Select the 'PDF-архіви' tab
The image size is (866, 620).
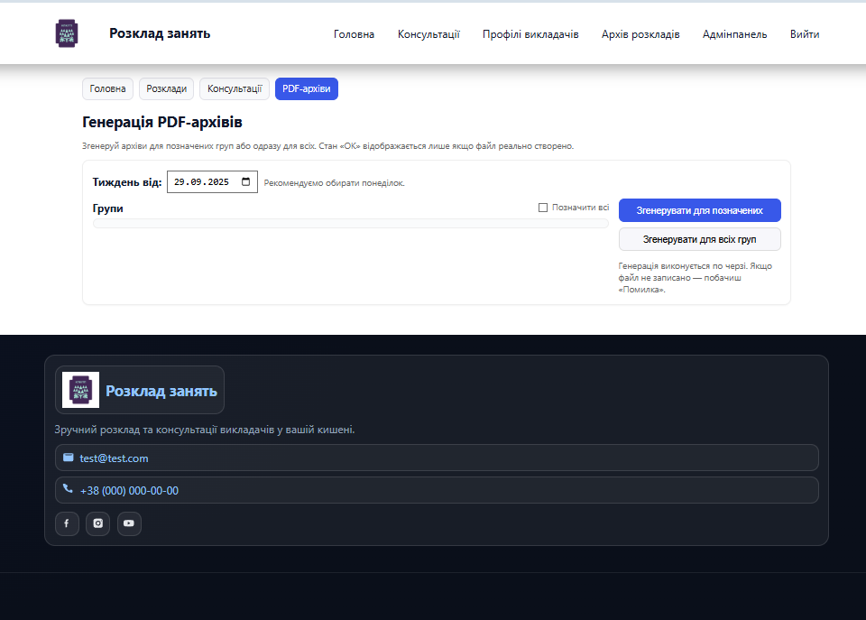[x=307, y=88]
